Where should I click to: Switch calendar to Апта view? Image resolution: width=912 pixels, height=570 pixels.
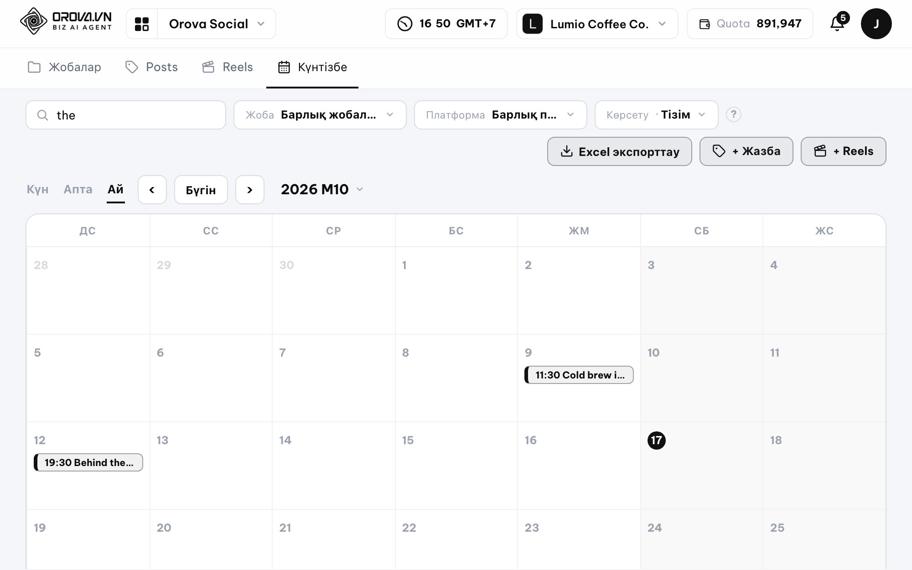(x=78, y=189)
